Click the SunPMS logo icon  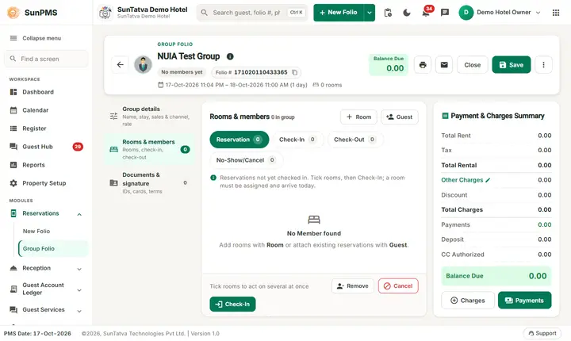(x=13, y=13)
